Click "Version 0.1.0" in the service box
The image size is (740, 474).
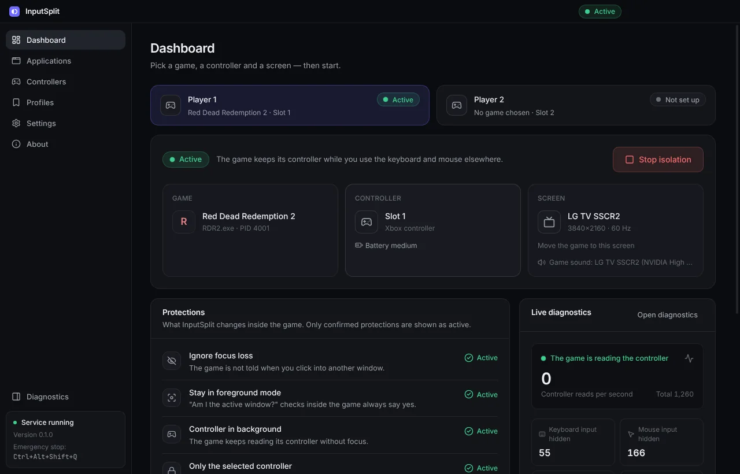[x=33, y=435]
